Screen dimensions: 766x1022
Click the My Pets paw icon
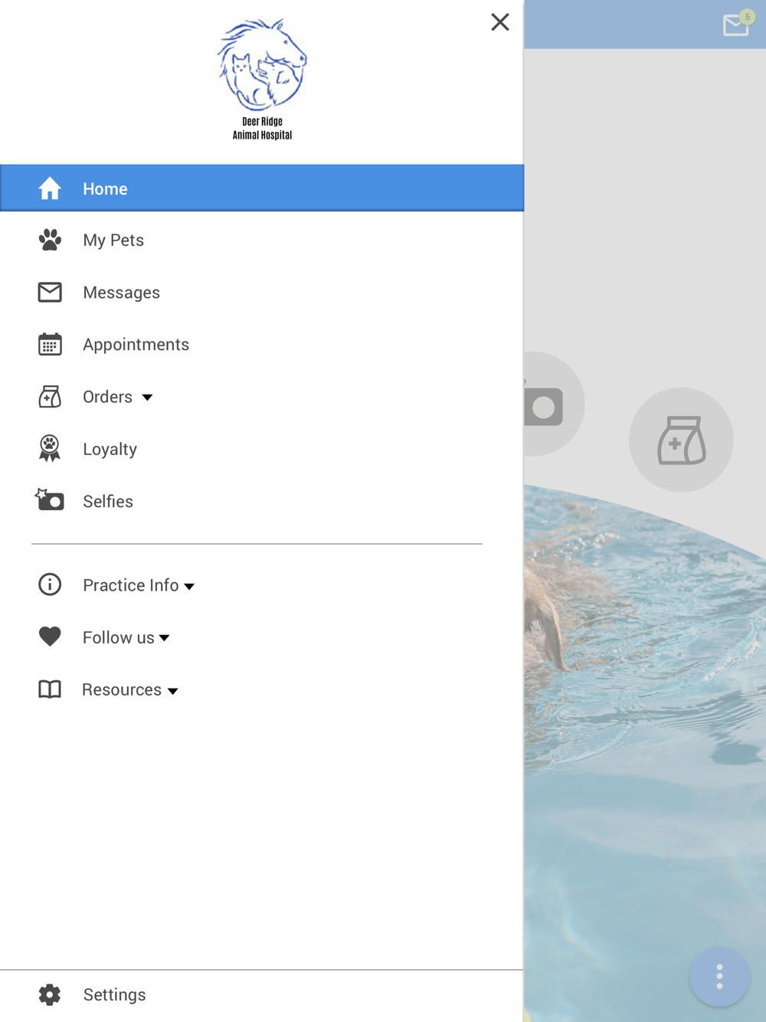click(50, 240)
